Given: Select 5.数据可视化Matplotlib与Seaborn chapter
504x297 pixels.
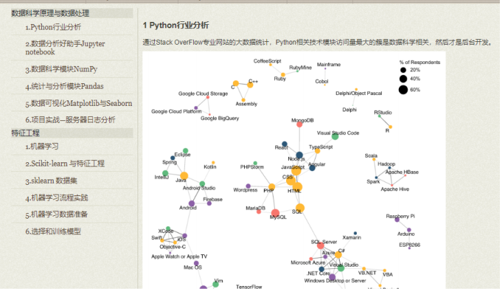Looking at the screenshot, I should (78, 103).
